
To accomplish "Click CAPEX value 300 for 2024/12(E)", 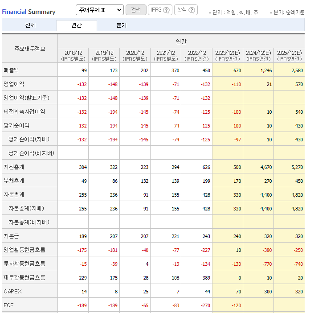I will 268,292.
